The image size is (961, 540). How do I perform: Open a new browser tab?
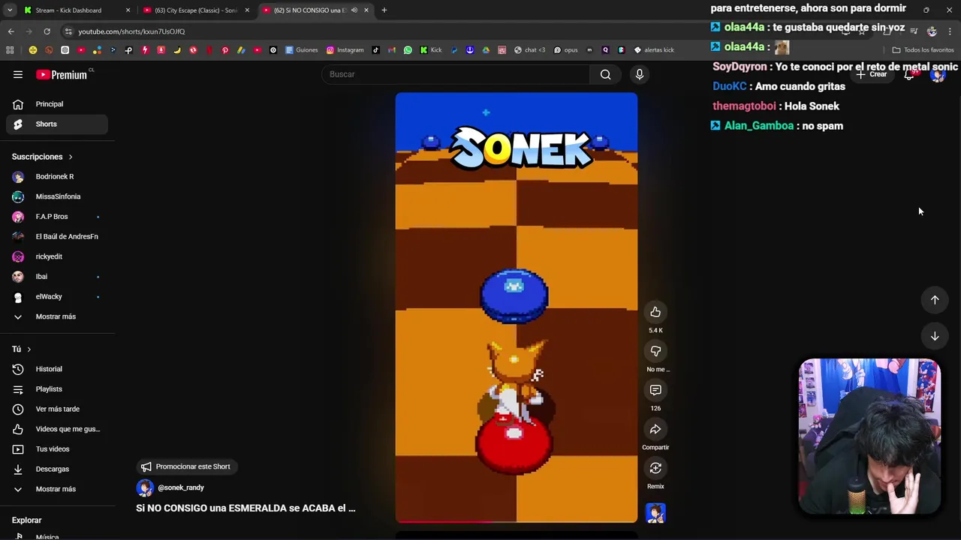[x=384, y=10]
